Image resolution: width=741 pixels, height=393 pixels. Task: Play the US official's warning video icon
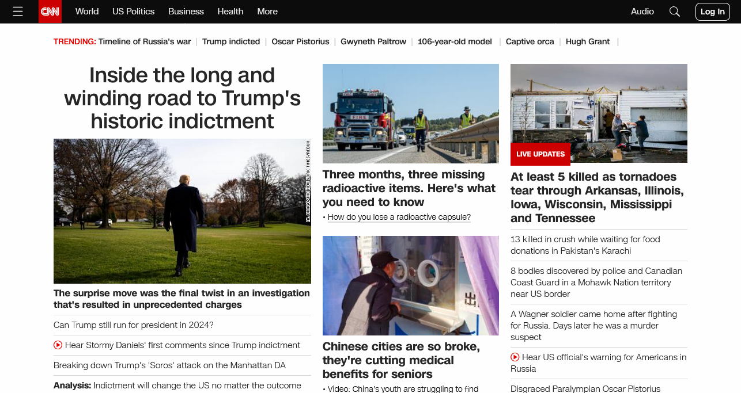click(x=515, y=357)
